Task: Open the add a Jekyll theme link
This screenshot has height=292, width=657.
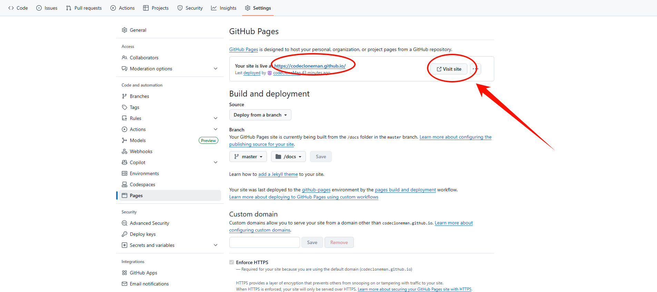Action: coord(278,174)
